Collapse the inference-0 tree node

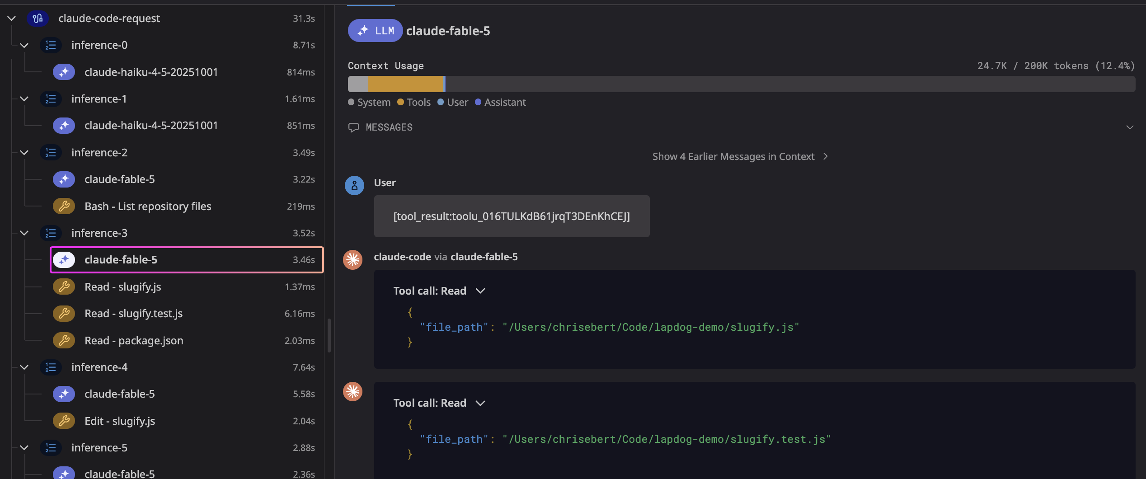24,45
